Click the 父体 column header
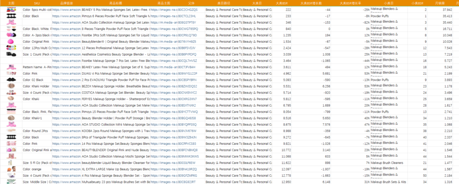459x184 pixels. [191, 3]
